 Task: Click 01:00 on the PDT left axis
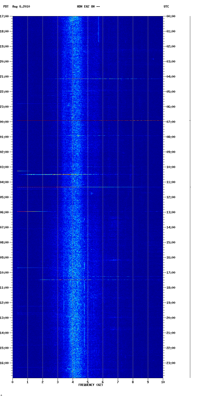pos(5,137)
